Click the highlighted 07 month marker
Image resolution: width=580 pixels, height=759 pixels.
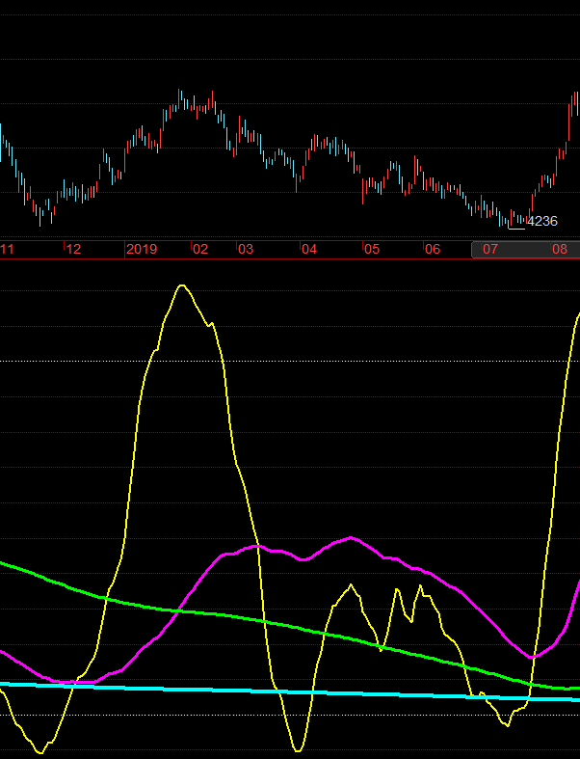(x=490, y=249)
